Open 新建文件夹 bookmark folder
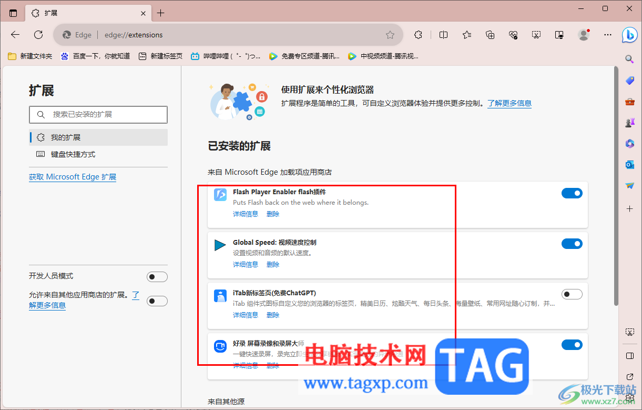This screenshot has width=642, height=410. (x=30, y=56)
